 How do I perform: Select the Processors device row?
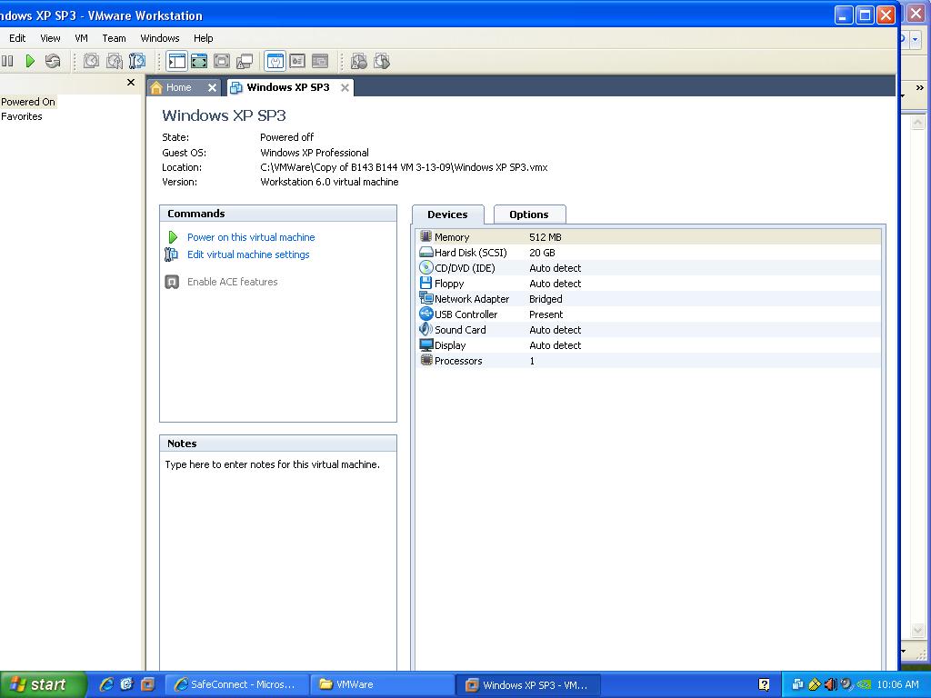tap(649, 360)
